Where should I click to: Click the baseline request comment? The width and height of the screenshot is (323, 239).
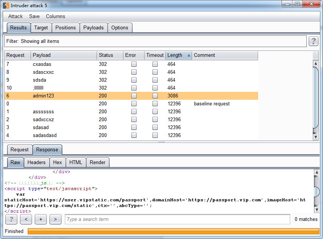[212, 104]
